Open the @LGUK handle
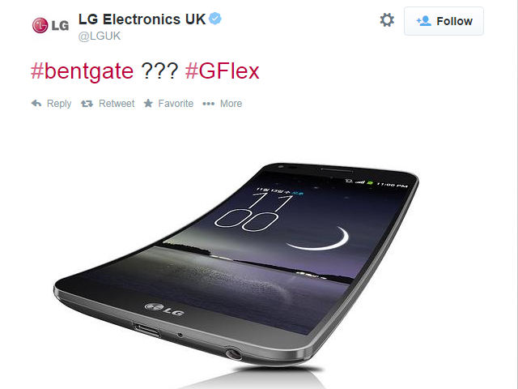 click(100, 36)
